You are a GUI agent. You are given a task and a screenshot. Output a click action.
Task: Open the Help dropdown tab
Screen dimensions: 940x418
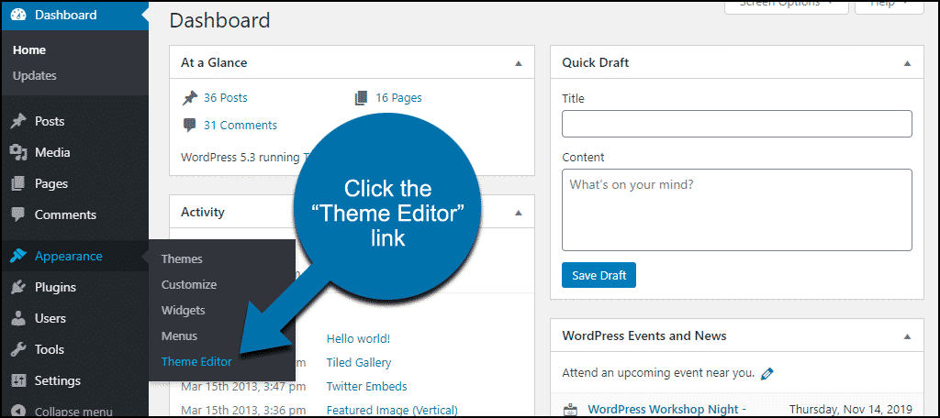tap(889, 5)
